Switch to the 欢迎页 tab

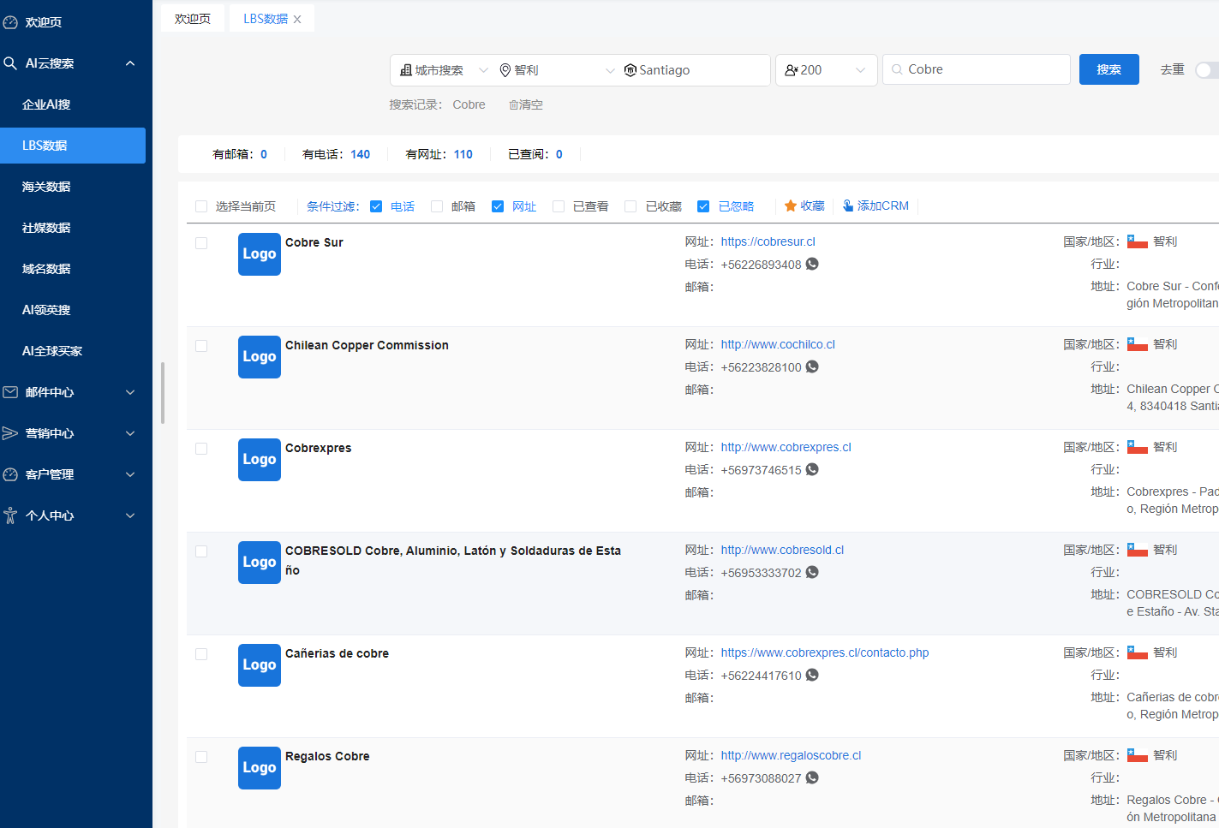(193, 19)
